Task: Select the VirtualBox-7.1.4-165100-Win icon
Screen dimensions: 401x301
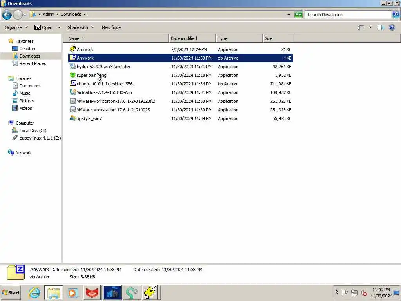Action: tap(72, 92)
